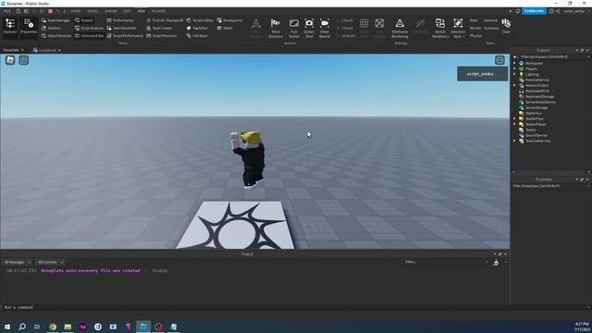Screen dimensions: 592x333
Task: Toggle Physics stats display
Action: [x=475, y=36]
